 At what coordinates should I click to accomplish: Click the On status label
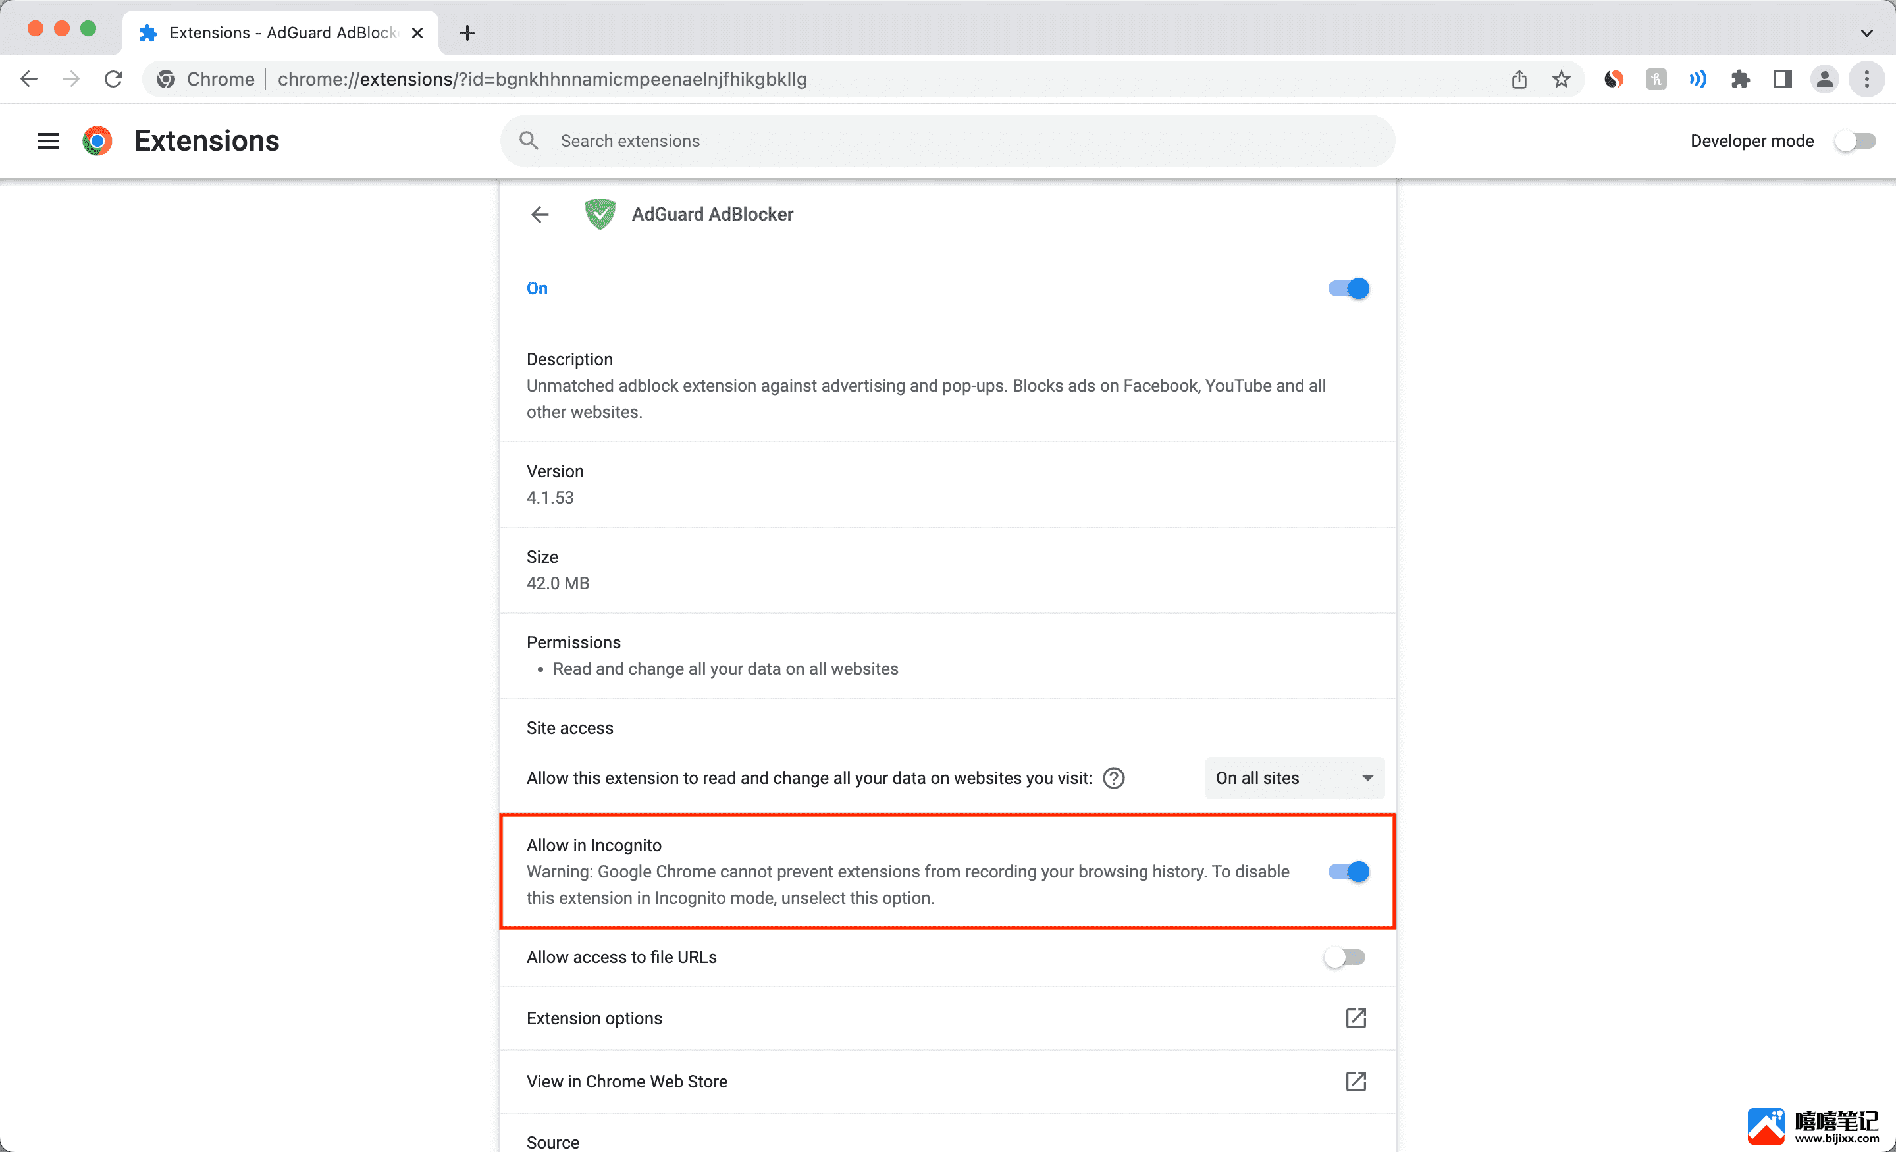pos(537,288)
